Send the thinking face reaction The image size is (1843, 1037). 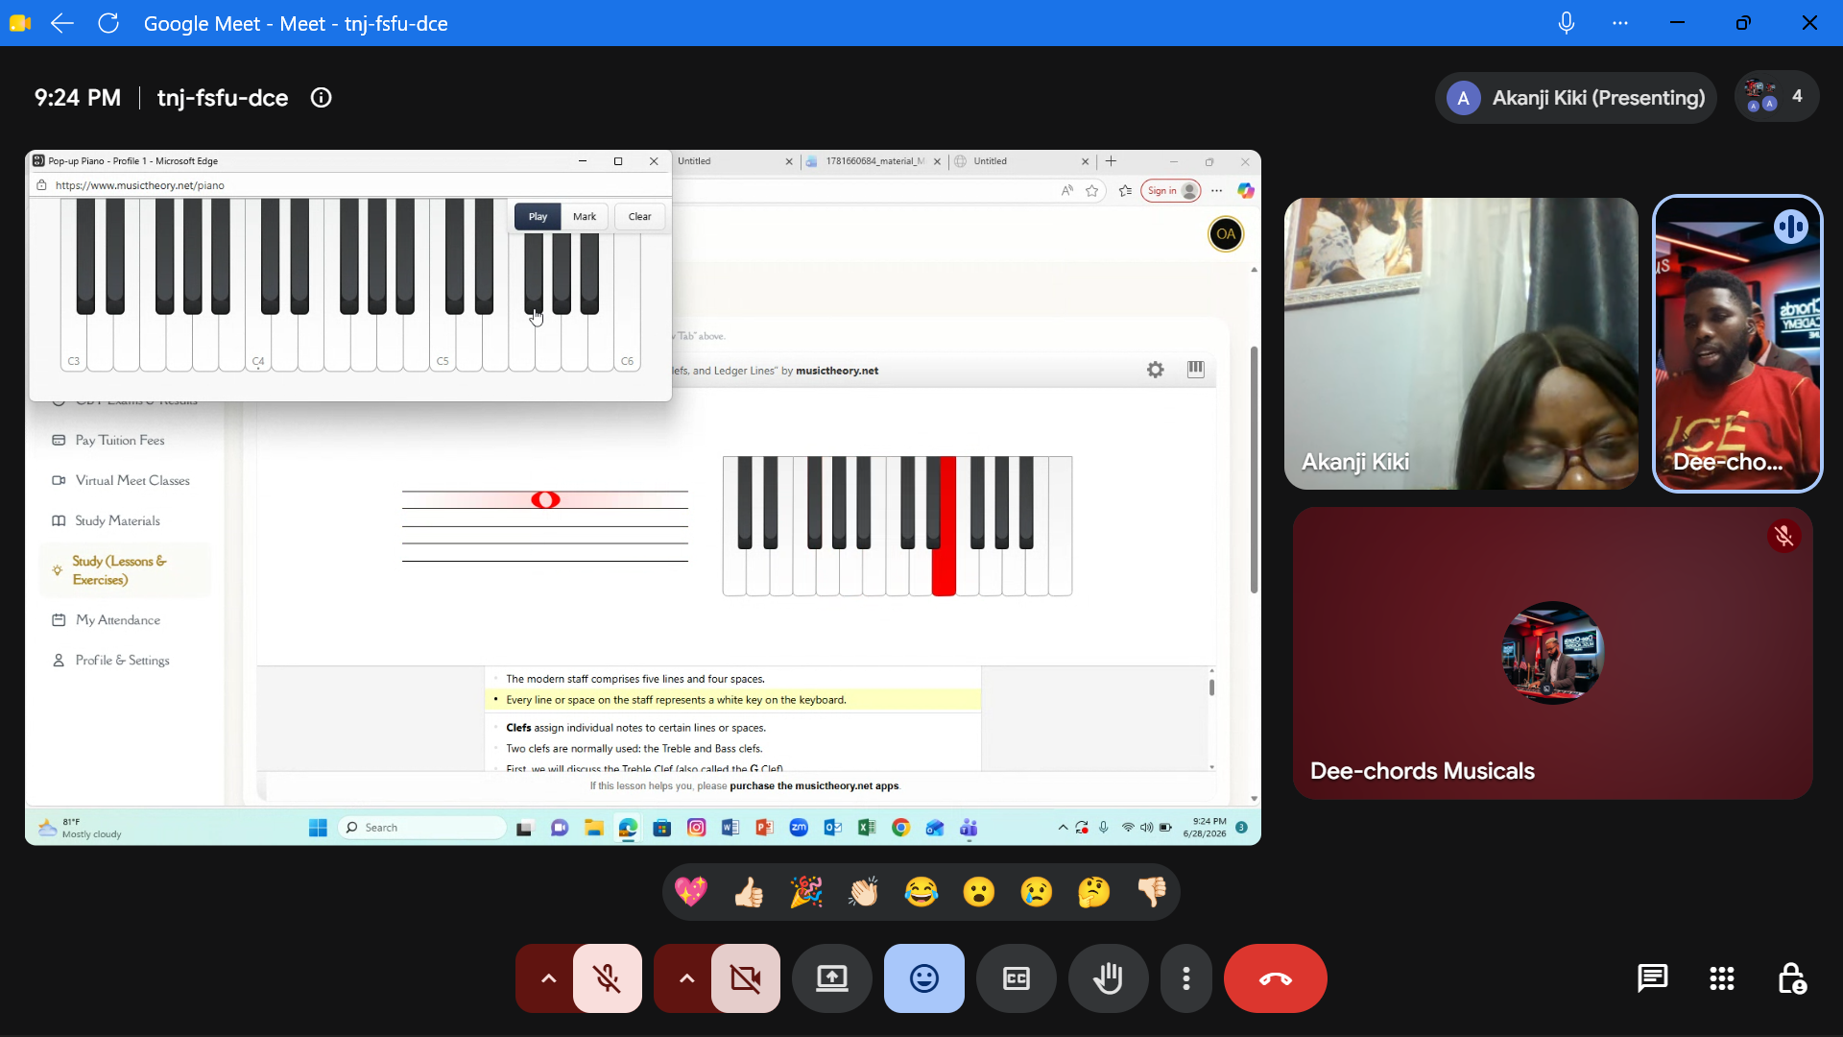coord(1094,892)
